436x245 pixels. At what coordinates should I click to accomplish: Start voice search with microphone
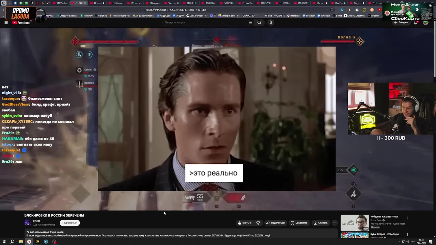point(271,22)
